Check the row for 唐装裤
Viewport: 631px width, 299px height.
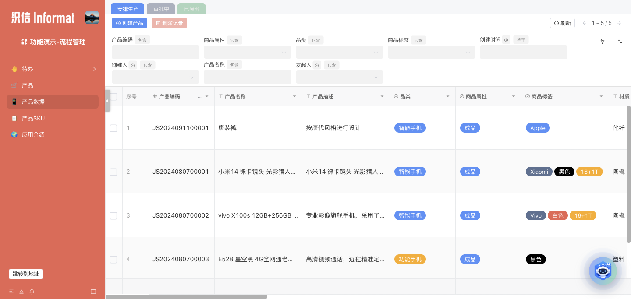[113, 128]
